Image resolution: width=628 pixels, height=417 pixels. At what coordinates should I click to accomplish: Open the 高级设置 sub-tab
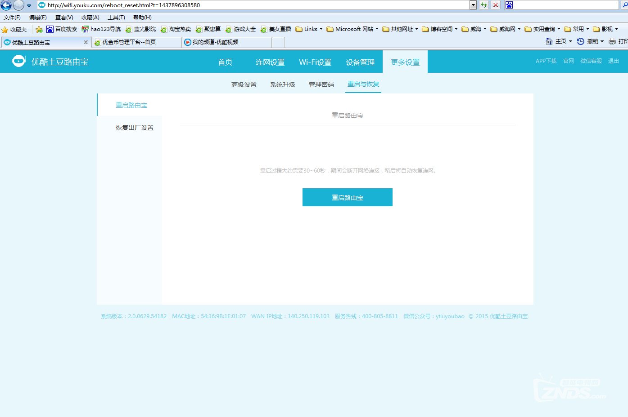pyautogui.click(x=244, y=84)
